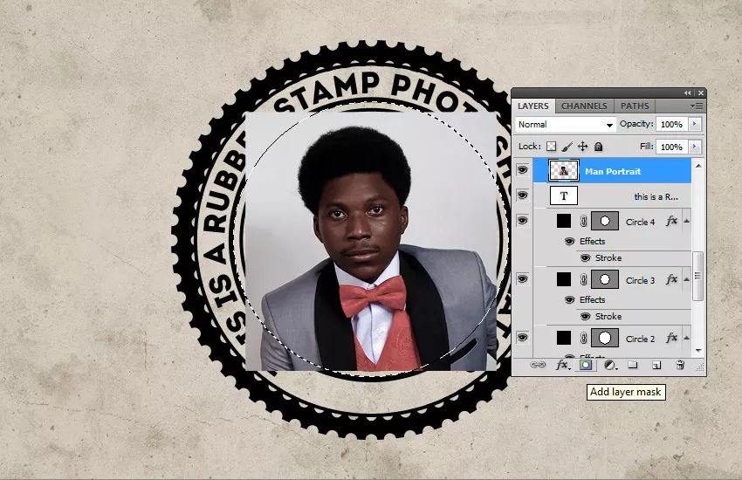Image resolution: width=742 pixels, height=480 pixels.
Task: Toggle visibility of the text layer
Action: click(x=522, y=195)
